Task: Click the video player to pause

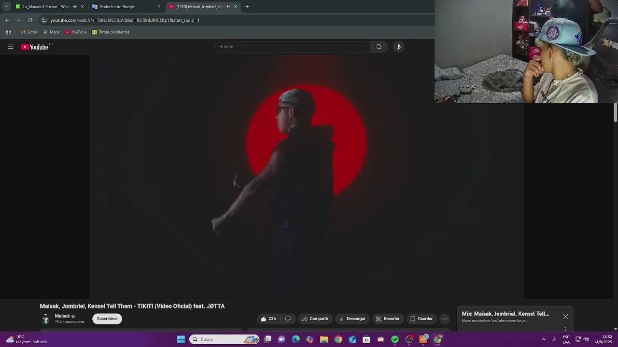Action: click(307, 177)
